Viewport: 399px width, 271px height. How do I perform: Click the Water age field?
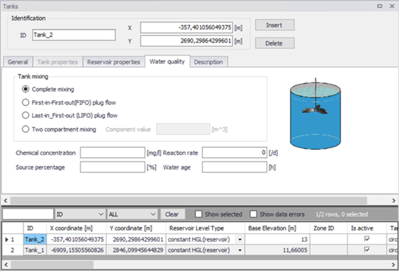[x=235, y=167]
